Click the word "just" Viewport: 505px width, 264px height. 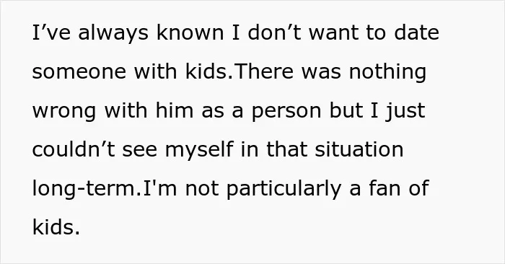(x=405, y=111)
